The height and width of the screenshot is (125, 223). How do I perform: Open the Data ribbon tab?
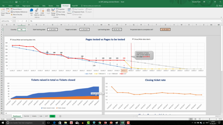point(44,6)
